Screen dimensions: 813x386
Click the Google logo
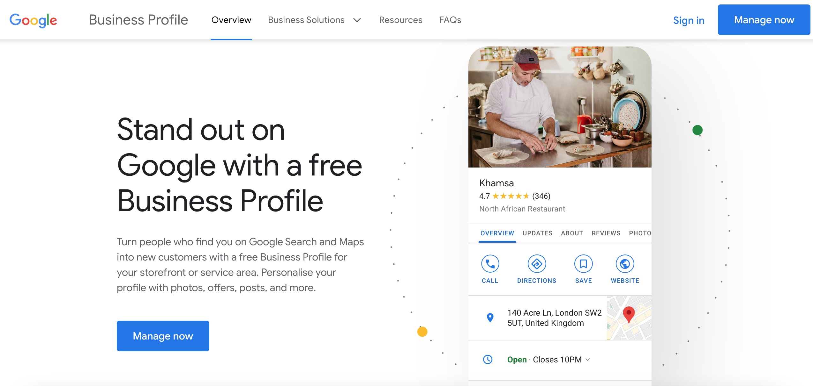(x=33, y=20)
